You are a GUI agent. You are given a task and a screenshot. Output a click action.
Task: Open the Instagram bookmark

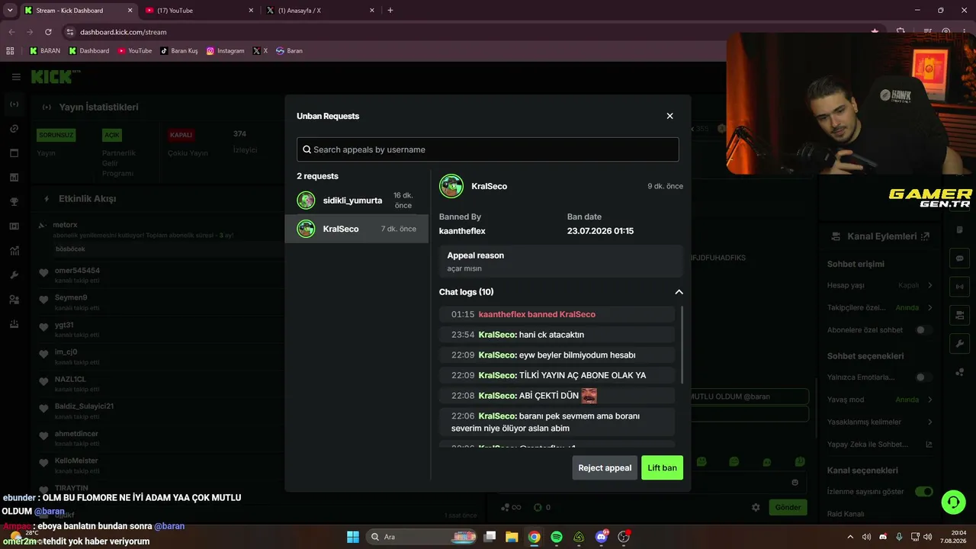click(x=226, y=51)
